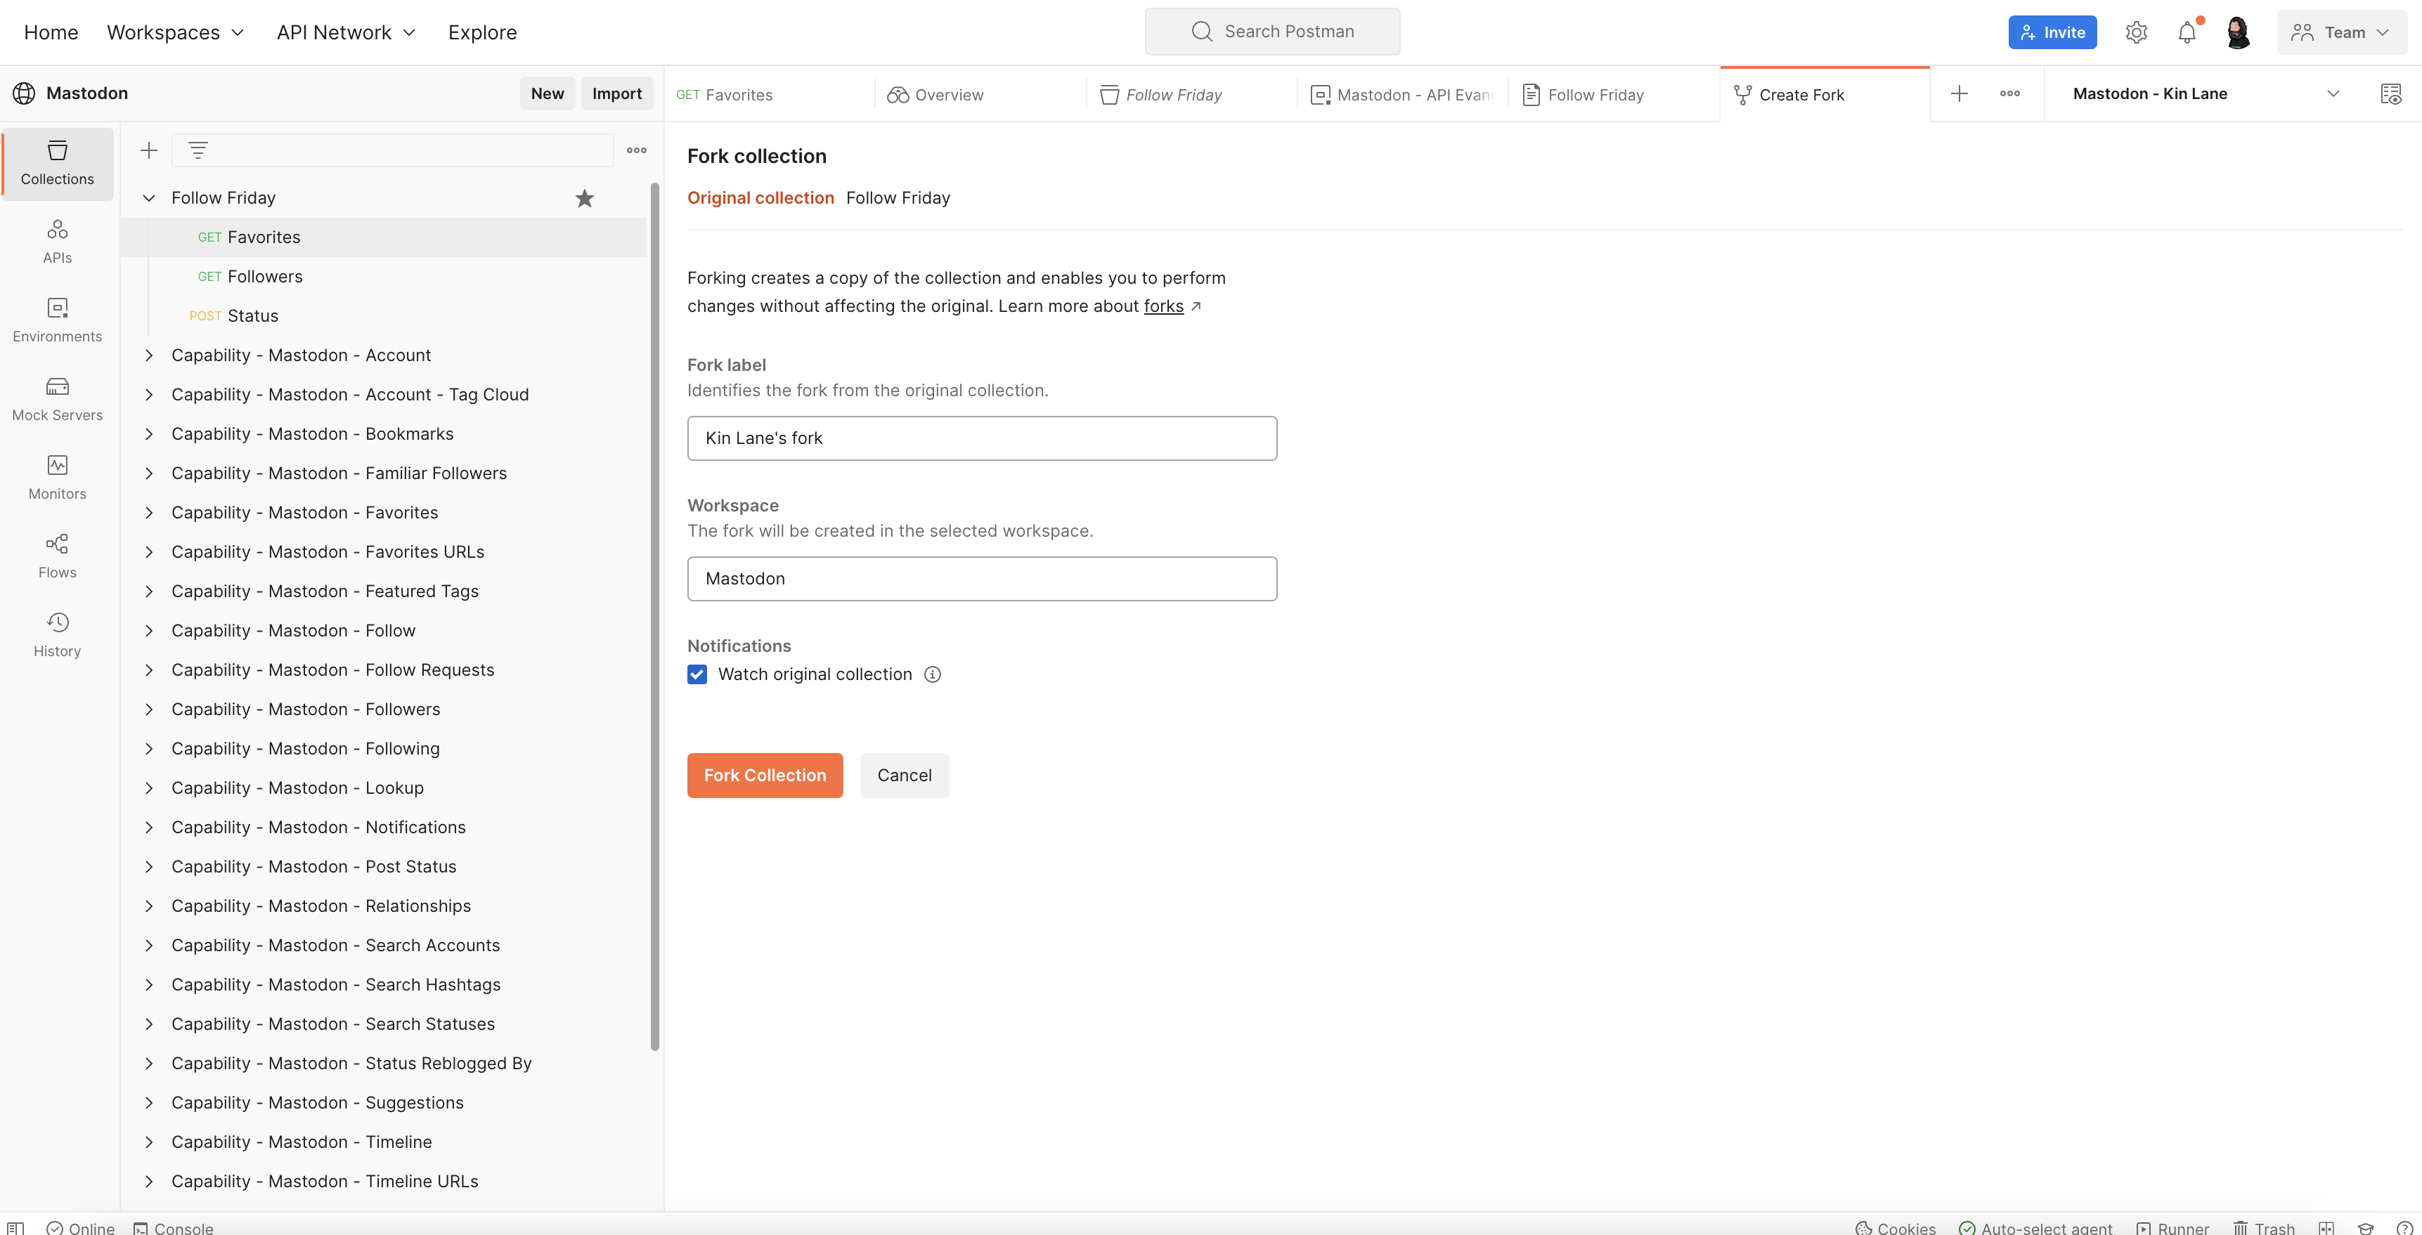2422x1235 pixels.
Task: Open the Flows sidebar section
Action: tap(58, 556)
